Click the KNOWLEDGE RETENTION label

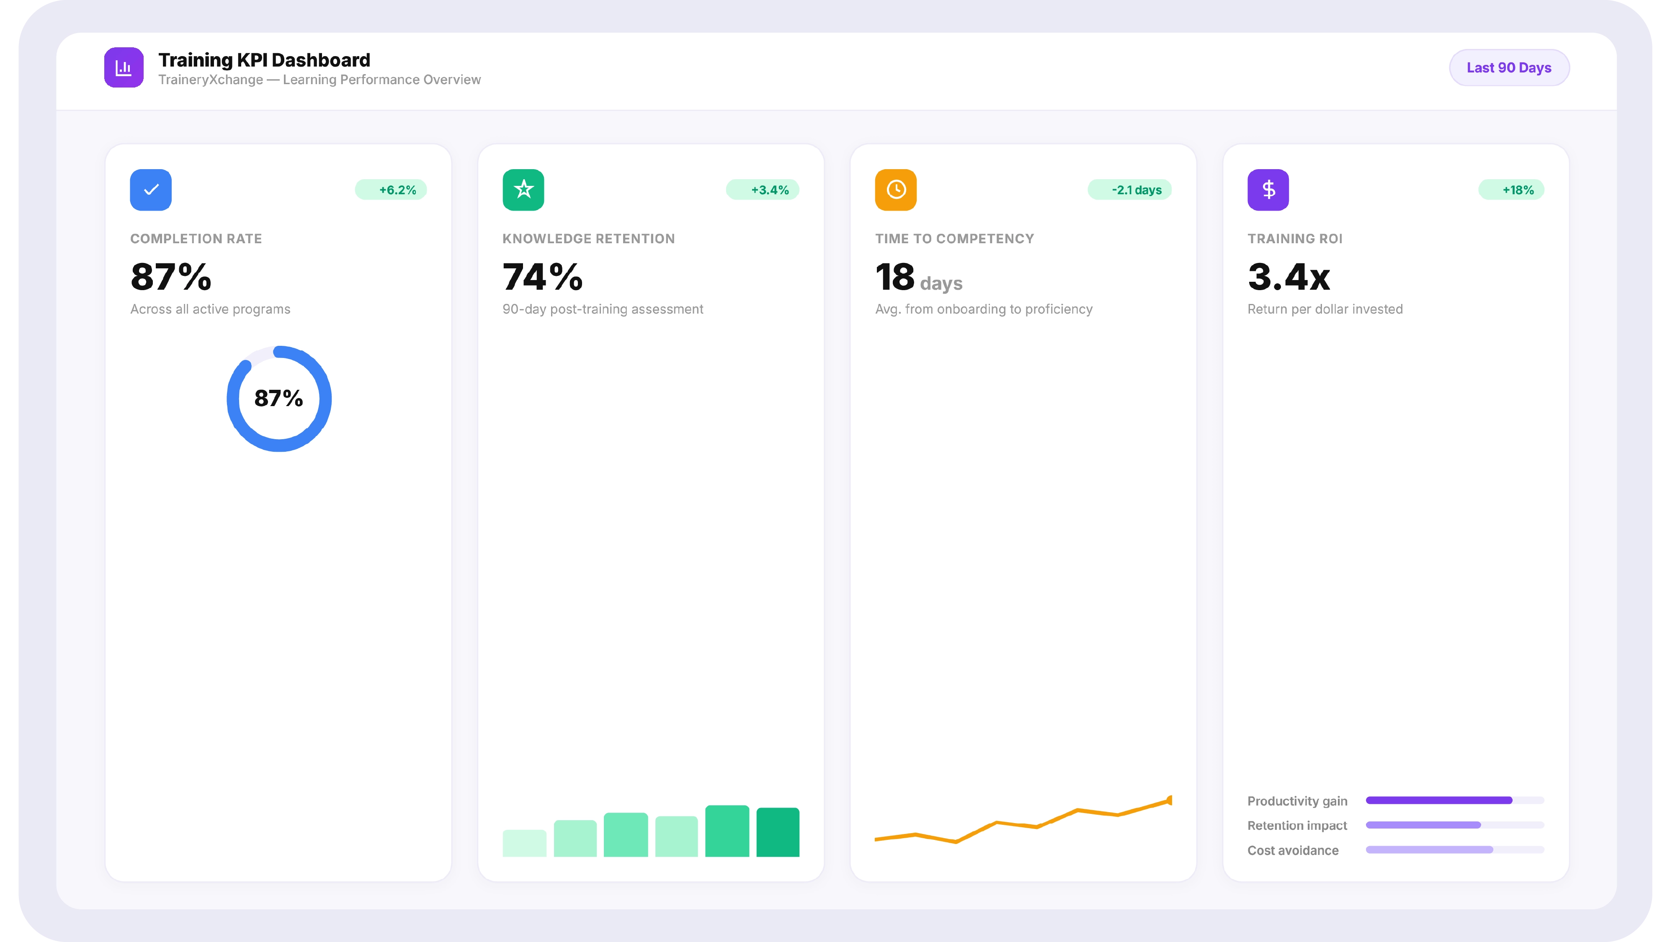588,239
